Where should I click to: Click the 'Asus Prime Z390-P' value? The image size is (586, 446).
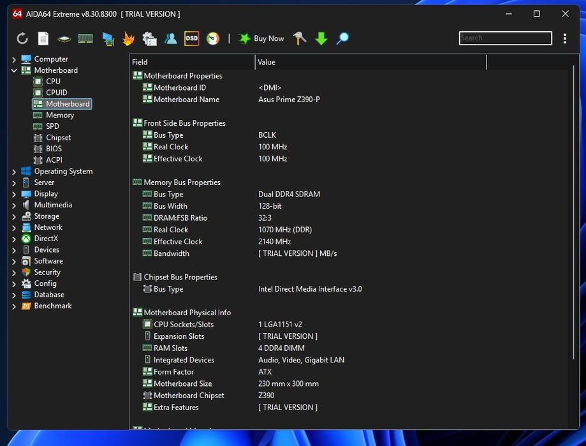(x=289, y=100)
